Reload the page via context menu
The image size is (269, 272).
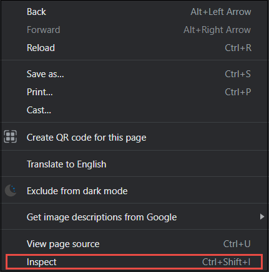134,48
